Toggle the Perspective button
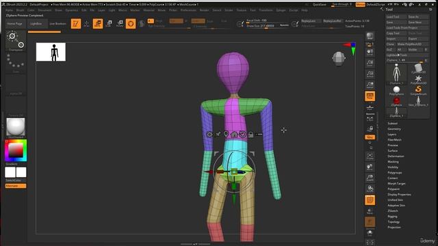 [370, 96]
